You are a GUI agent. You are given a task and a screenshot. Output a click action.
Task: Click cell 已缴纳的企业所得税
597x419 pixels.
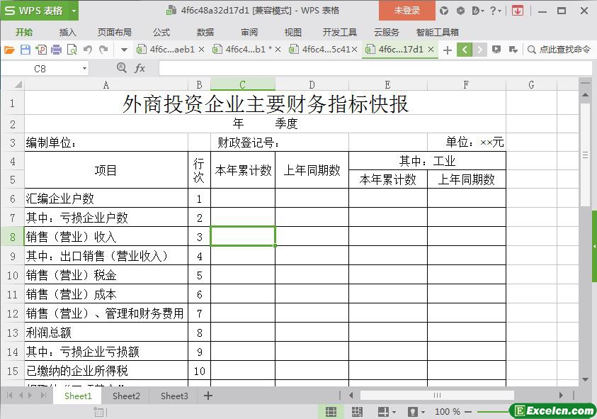click(x=106, y=371)
